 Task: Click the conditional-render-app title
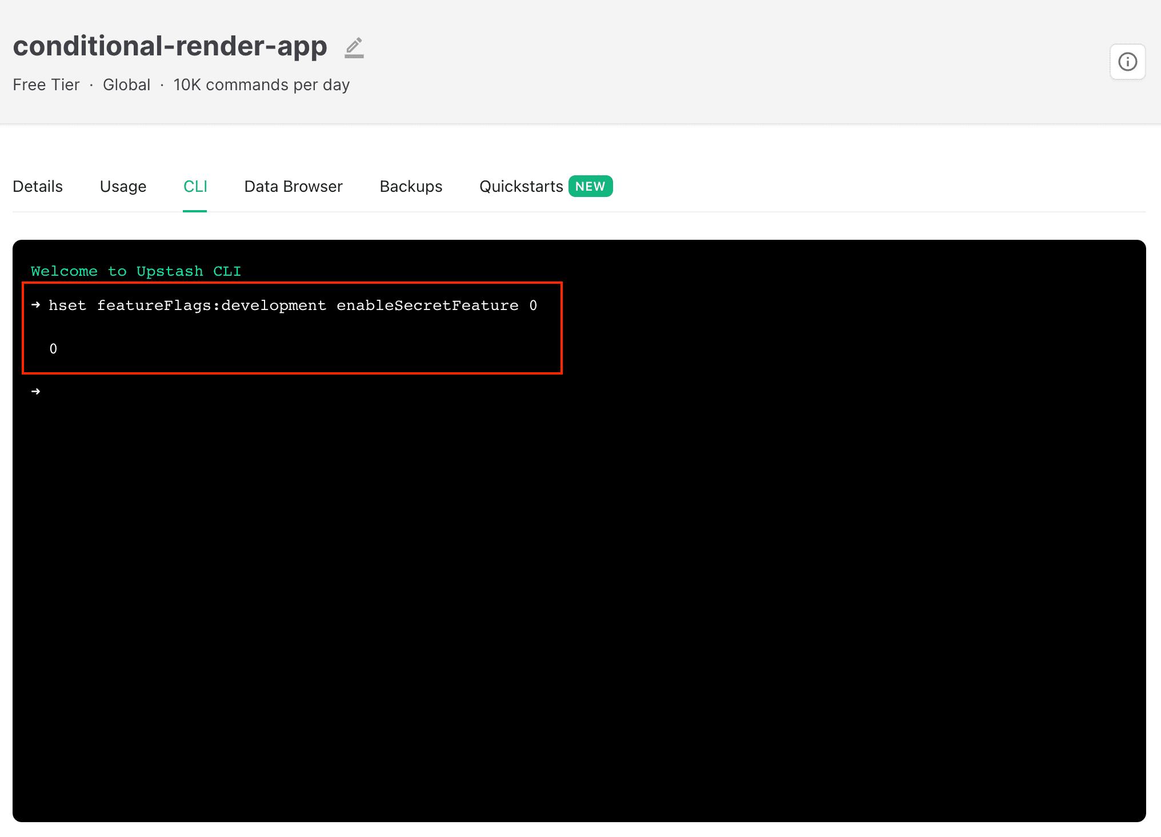pyautogui.click(x=170, y=46)
